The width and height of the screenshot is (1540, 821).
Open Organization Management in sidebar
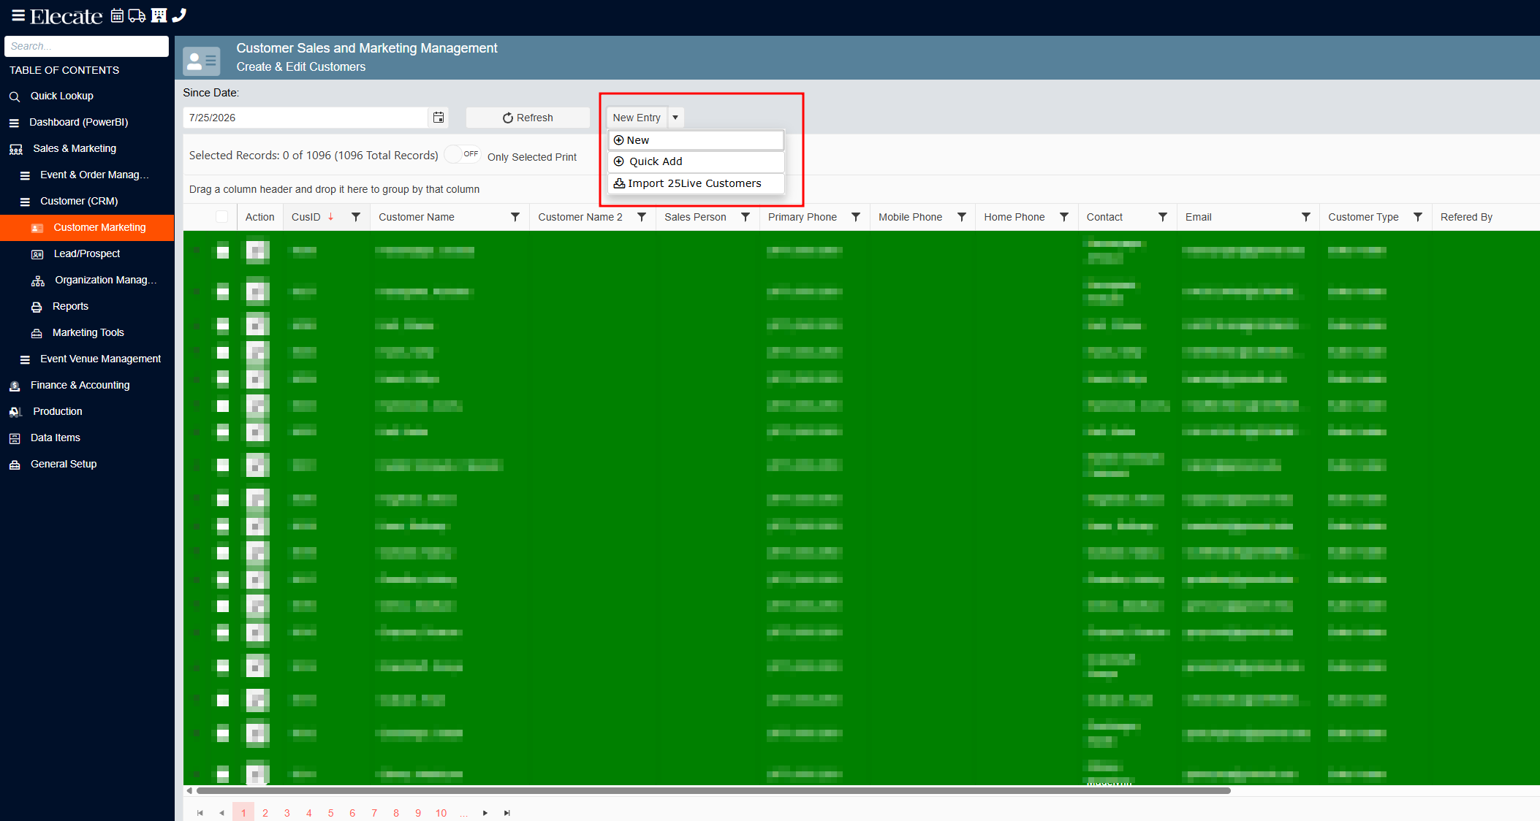pyautogui.click(x=105, y=280)
